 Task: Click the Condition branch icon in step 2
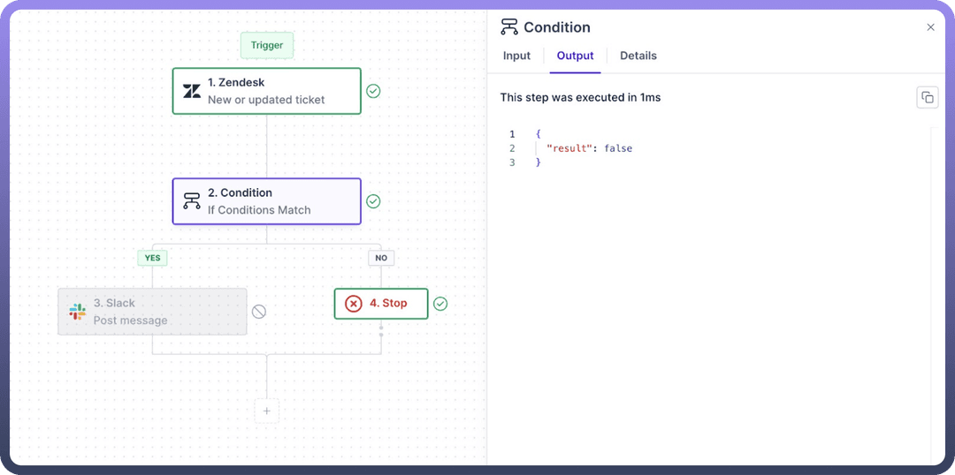point(192,201)
